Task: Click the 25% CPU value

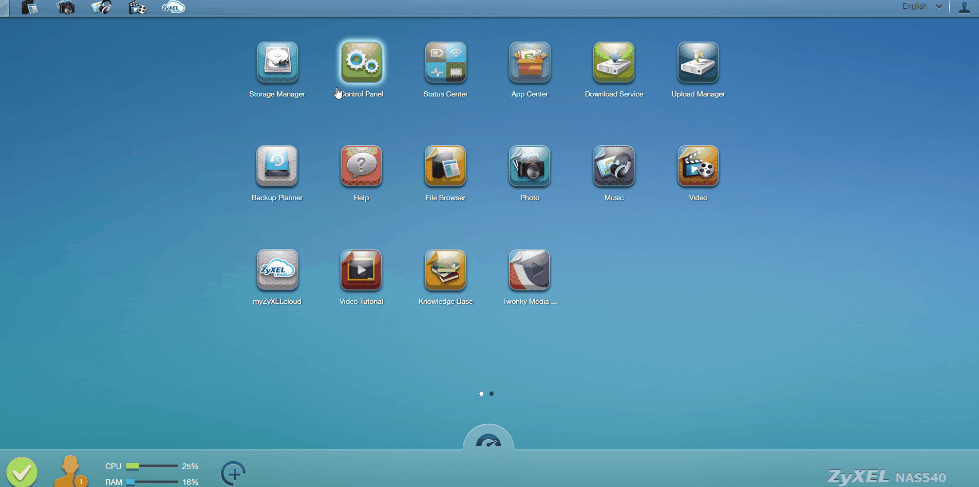Action: (190, 466)
